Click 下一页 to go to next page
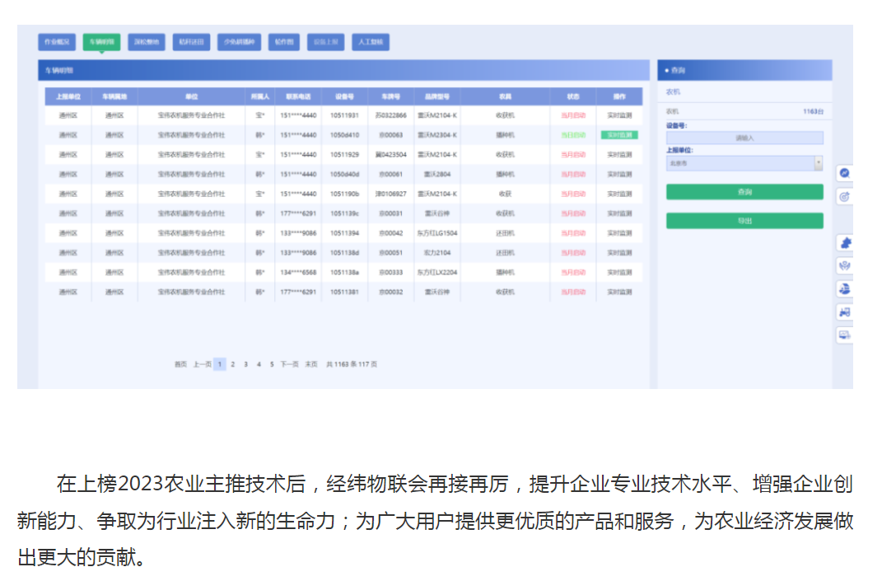This screenshot has width=882, height=581. (x=289, y=364)
